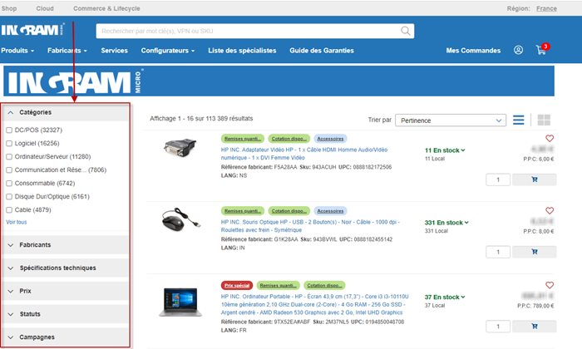Add HP video adapter to cart
This screenshot has width=582, height=349.
[x=534, y=179]
